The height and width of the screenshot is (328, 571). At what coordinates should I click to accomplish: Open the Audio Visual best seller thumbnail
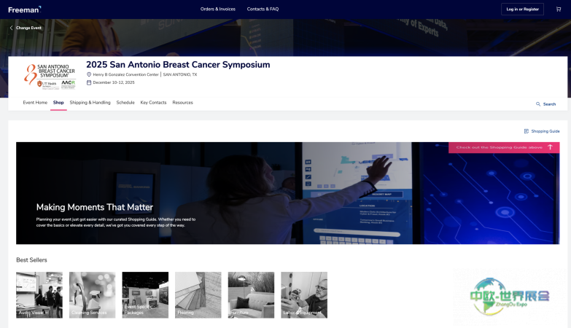(39, 294)
